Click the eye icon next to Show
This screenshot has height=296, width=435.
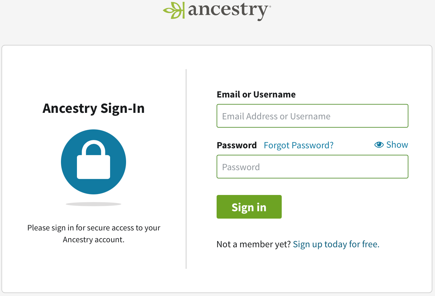pos(379,144)
